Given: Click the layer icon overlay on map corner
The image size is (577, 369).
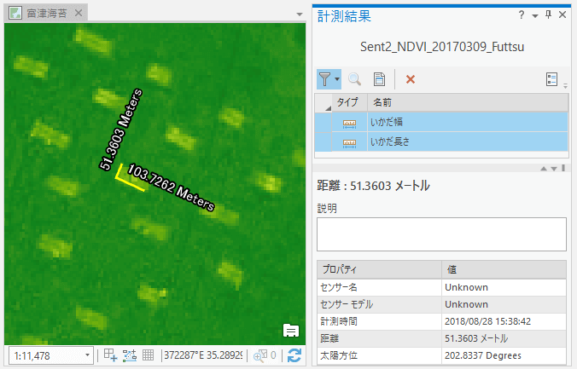Looking at the screenshot, I should [290, 331].
